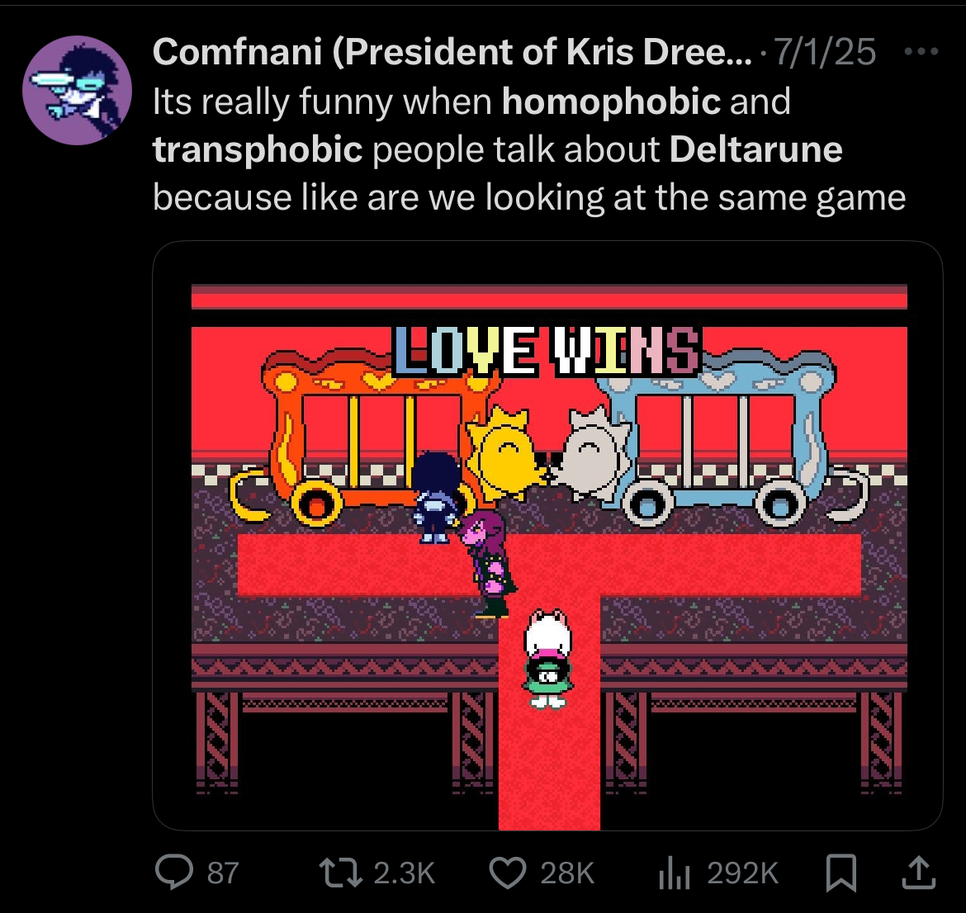Open the reply speech bubble icon
The image size is (966, 913).
point(174,873)
